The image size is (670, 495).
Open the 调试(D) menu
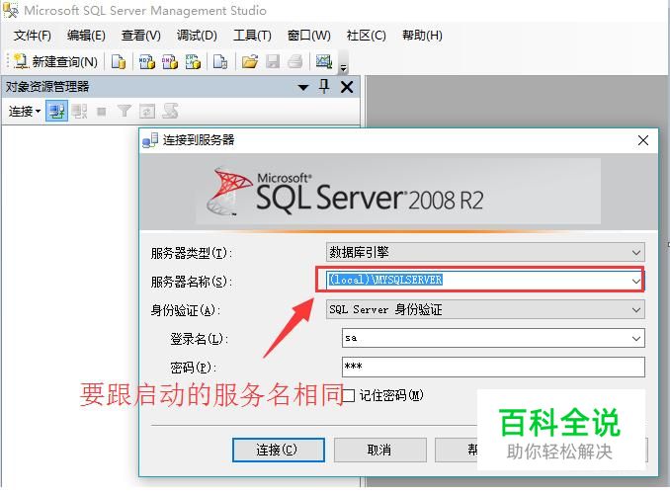(197, 36)
